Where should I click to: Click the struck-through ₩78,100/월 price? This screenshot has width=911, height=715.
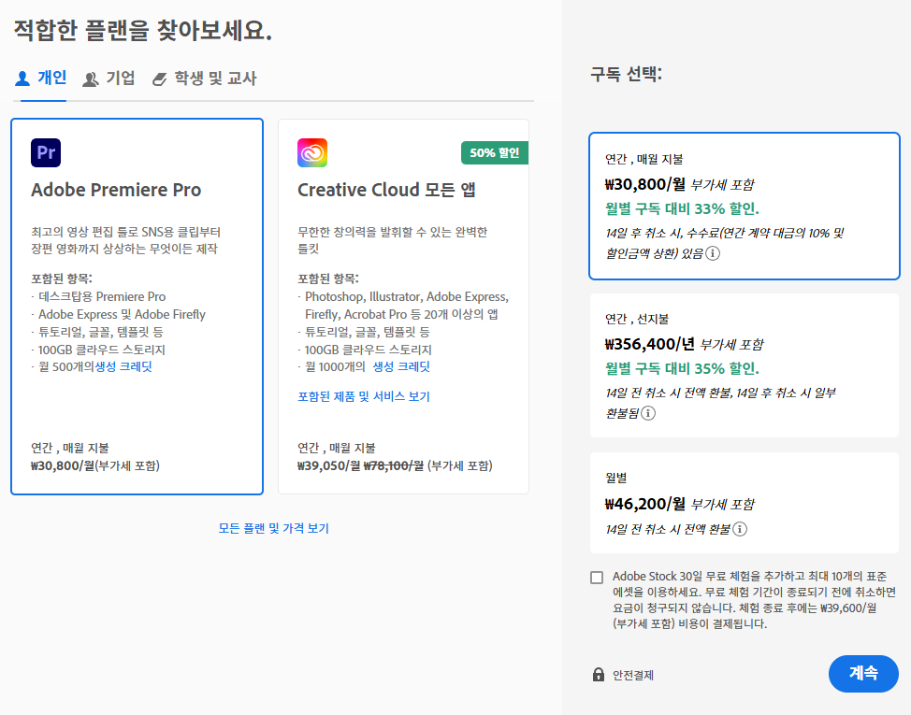[x=394, y=466]
